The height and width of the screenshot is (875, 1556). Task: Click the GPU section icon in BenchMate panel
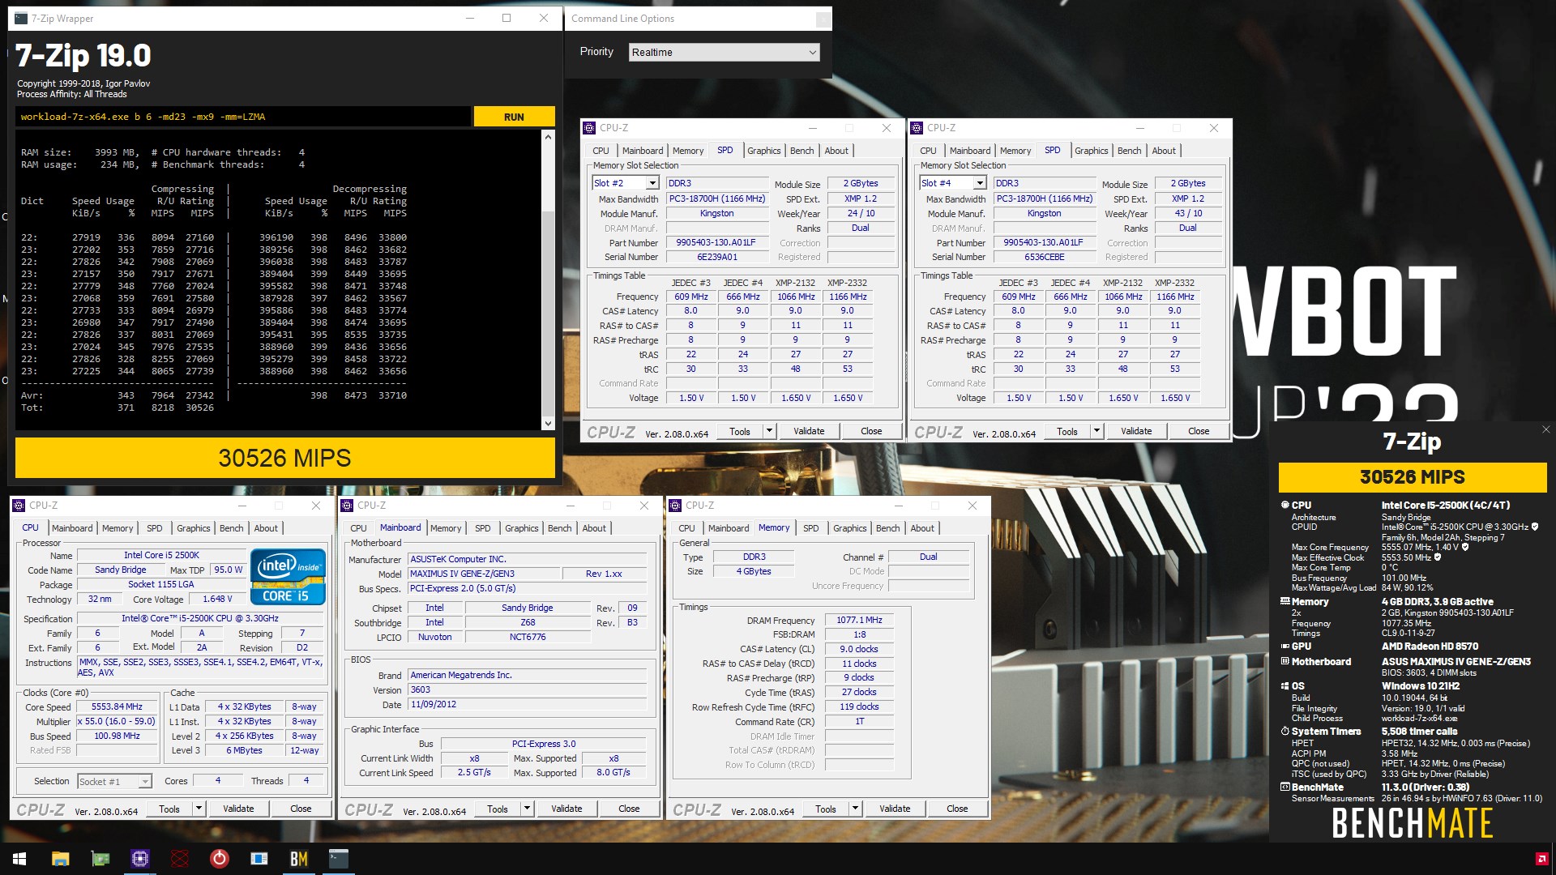pyautogui.click(x=1285, y=647)
